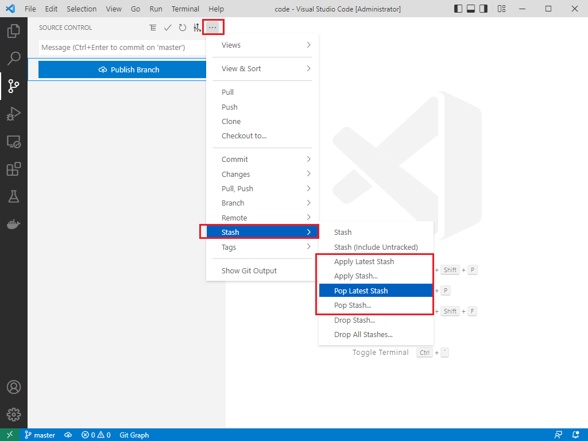Image resolution: width=588 pixels, height=441 pixels.
Task: Expand the Stash submenu
Action: point(262,232)
